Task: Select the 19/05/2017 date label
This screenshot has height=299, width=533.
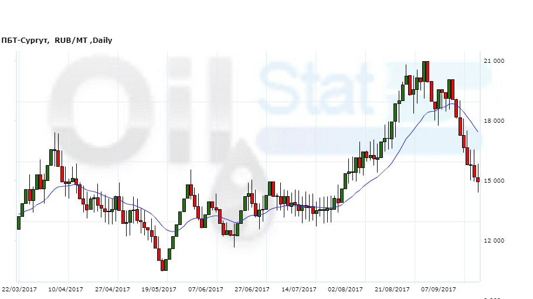Action: 159,289
